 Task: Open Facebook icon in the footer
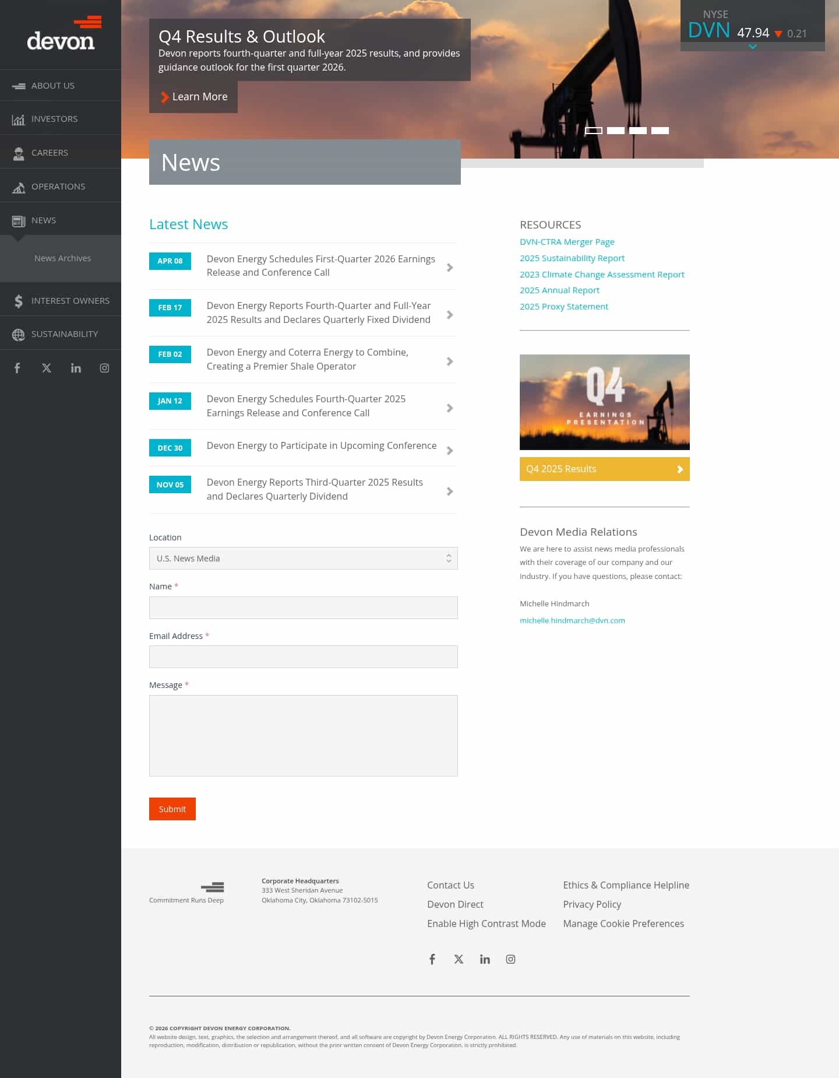pos(432,959)
